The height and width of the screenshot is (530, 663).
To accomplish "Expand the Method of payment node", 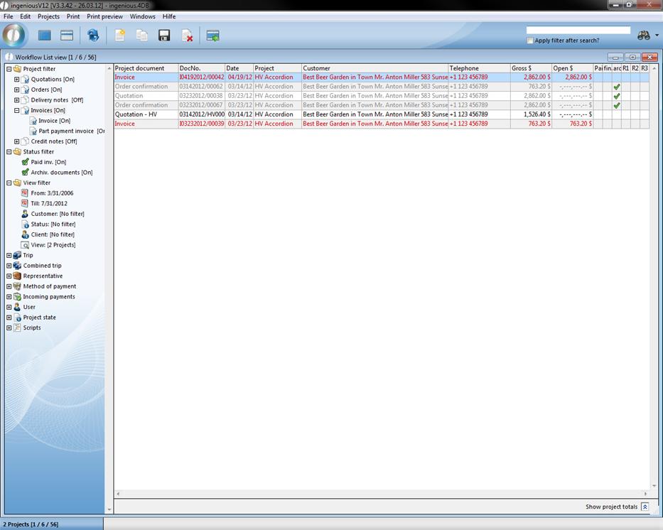I will 9,286.
